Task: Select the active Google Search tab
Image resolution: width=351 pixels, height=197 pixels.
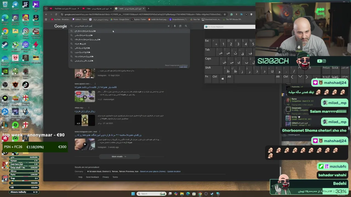Action: tap(130, 8)
